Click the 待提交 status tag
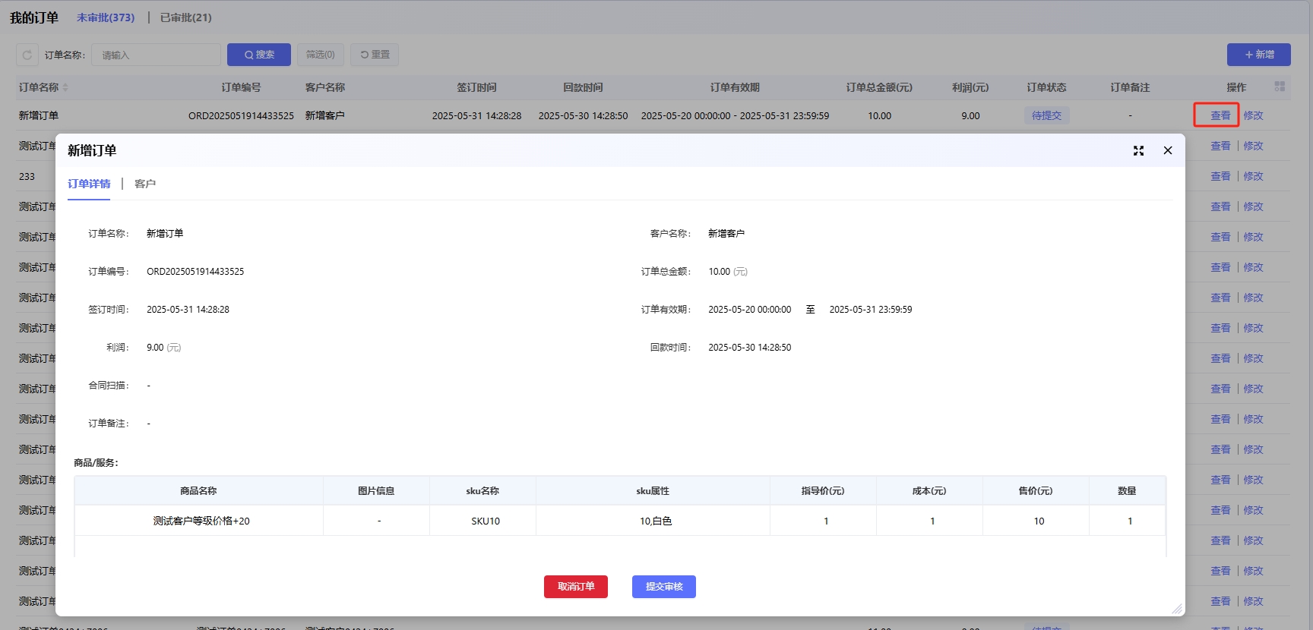 (1046, 115)
